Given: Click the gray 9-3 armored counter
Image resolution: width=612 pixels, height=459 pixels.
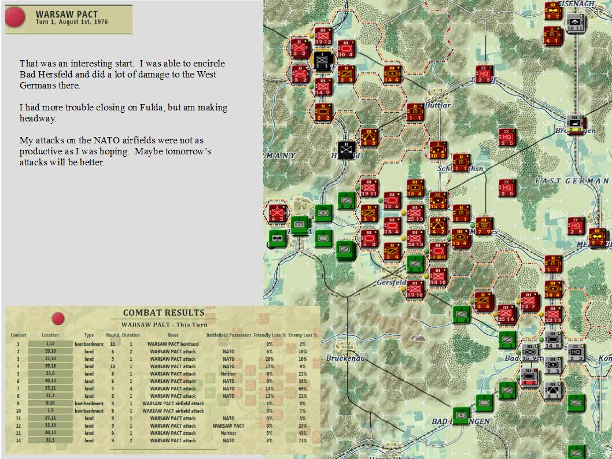Looking at the screenshot, I should 553,366.
